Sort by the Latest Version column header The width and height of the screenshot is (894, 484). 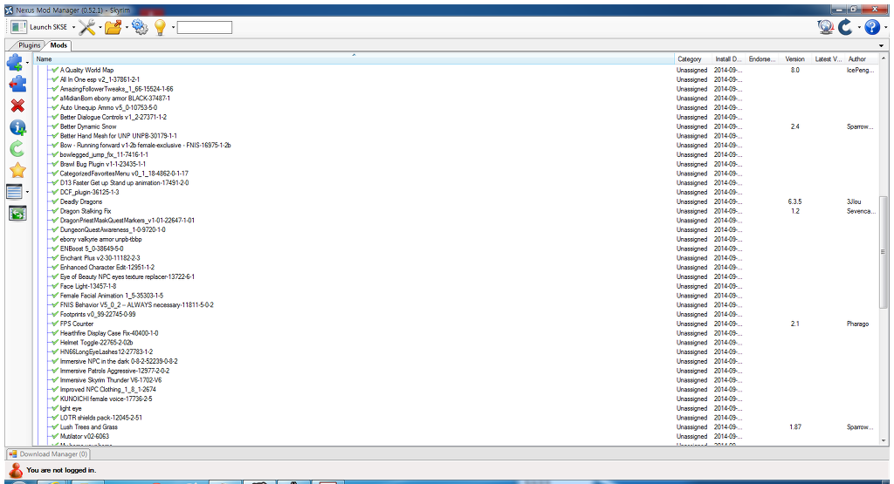tap(828, 58)
